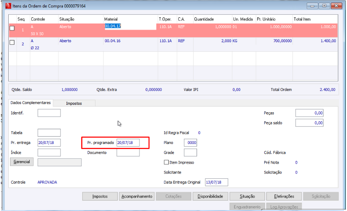Click the red application icon in title bar

pos(8,6)
